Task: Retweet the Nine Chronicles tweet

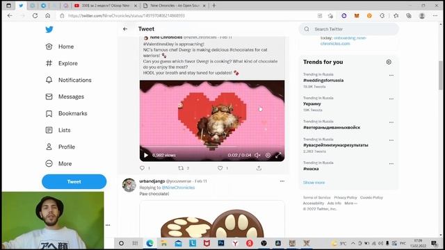Action: (x=181, y=168)
